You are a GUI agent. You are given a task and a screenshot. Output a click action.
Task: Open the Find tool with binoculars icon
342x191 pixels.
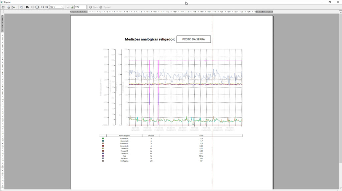coord(27,7)
